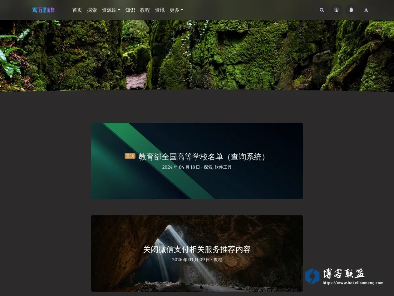Open 探索 in the top navigation bar
Image resolution: width=394 pixels, height=296 pixels.
(92, 10)
